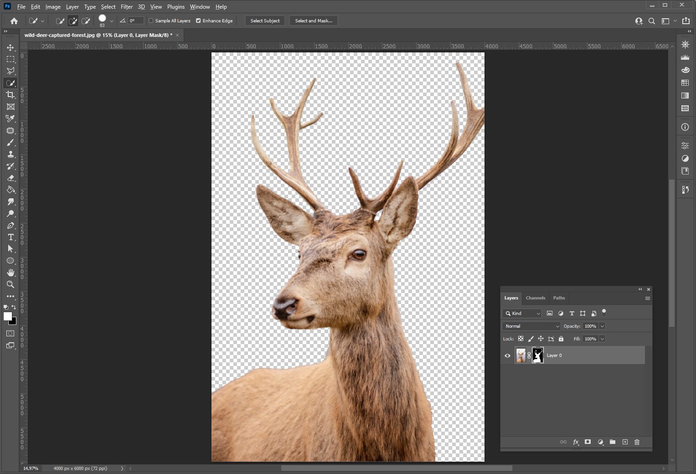The width and height of the screenshot is (696, 474).
Task: Open the Opacity slider dropdown arrow
Action: click(x=602, y=326)
